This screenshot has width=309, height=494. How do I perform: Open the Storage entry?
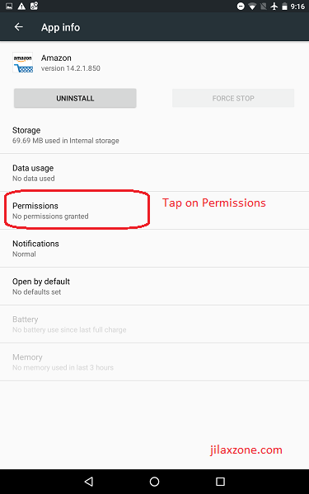(x=155, y=135)
